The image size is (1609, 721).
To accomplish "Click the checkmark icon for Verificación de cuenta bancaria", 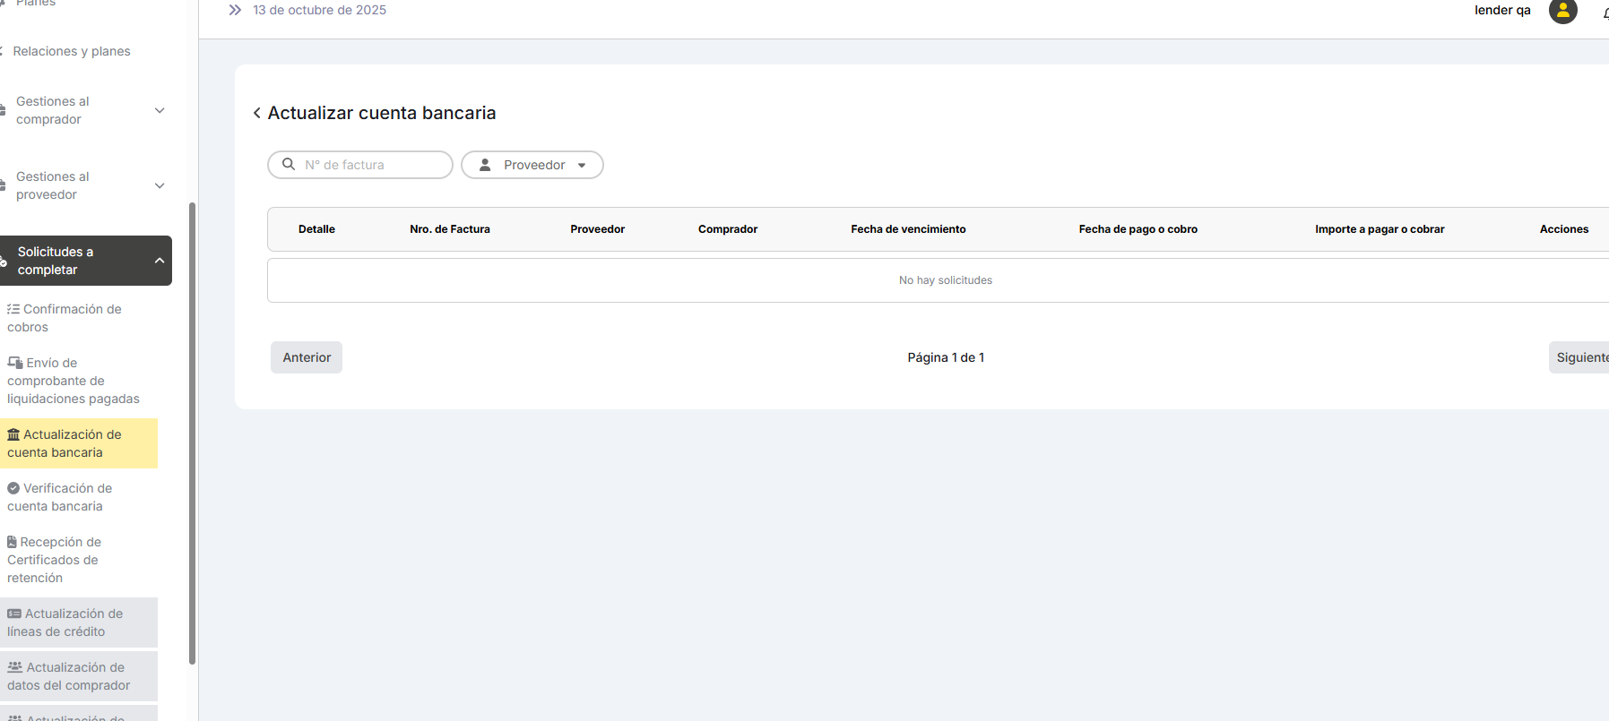I will [x=13, y=488].
